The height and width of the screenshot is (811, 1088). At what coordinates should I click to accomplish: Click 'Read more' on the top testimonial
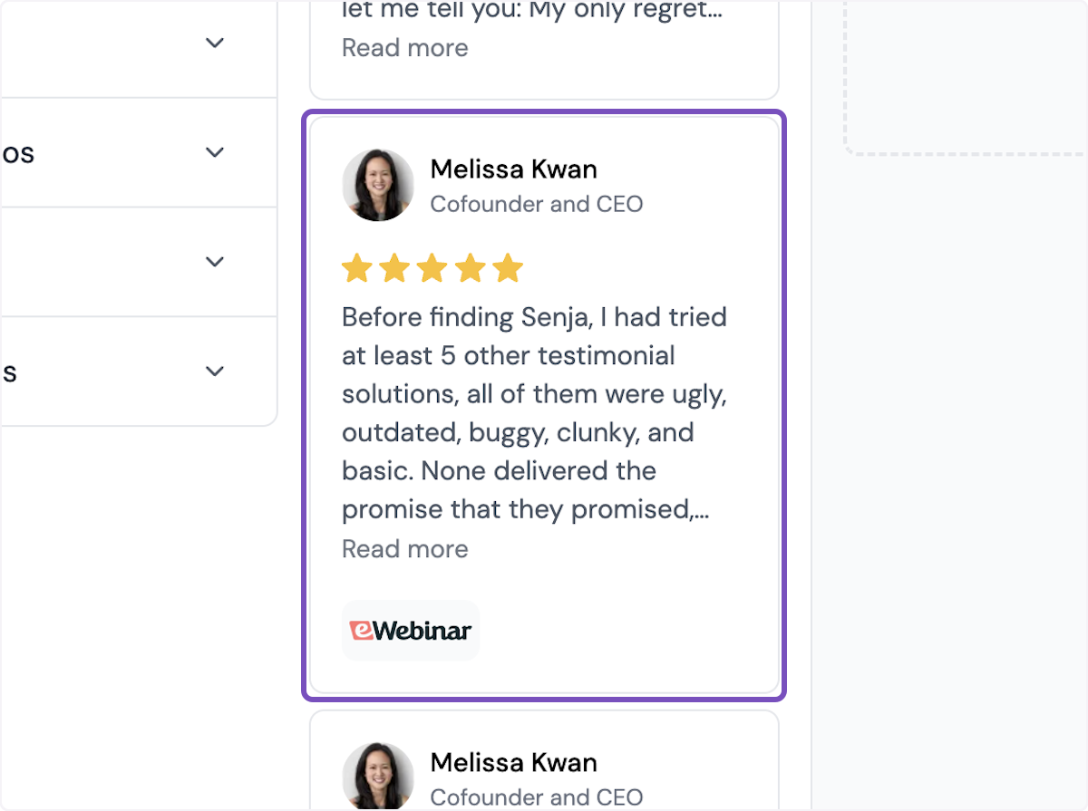coord(404,47)
